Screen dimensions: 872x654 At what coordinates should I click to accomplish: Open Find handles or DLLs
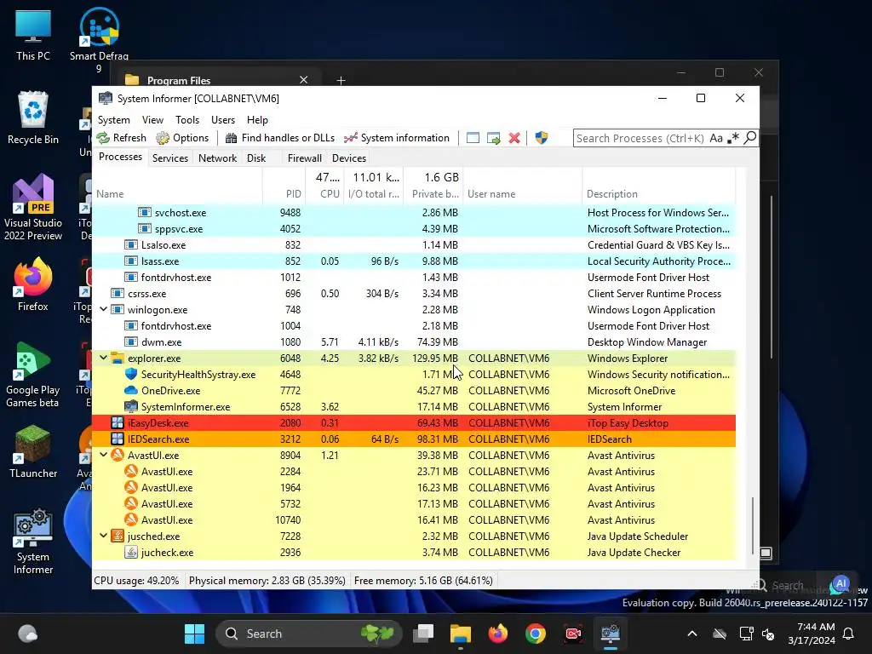[279, 138]
